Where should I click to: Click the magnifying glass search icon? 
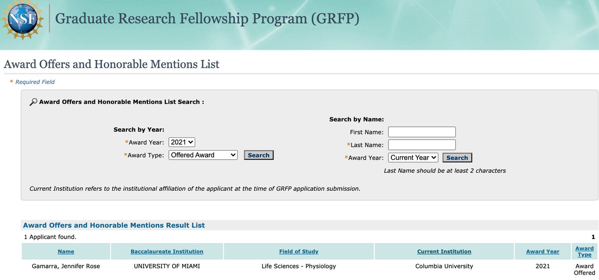point(33,102)
